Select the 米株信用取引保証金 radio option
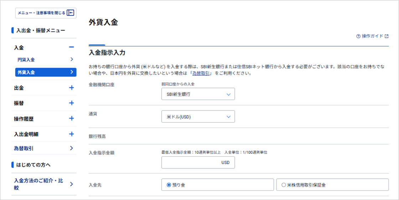This screenshot has width=399, height=200. pyautogui.click(x=284, y=185)
